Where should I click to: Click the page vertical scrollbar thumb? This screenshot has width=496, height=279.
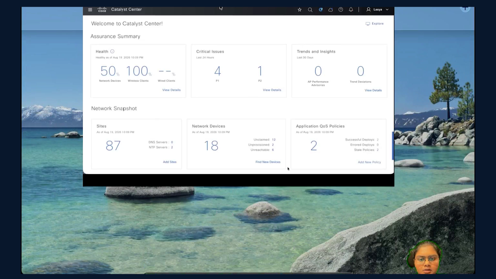click(x=393, y=146)
